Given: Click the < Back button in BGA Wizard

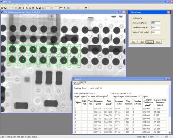Looking at the screenshot, I should tap(142, 42).
